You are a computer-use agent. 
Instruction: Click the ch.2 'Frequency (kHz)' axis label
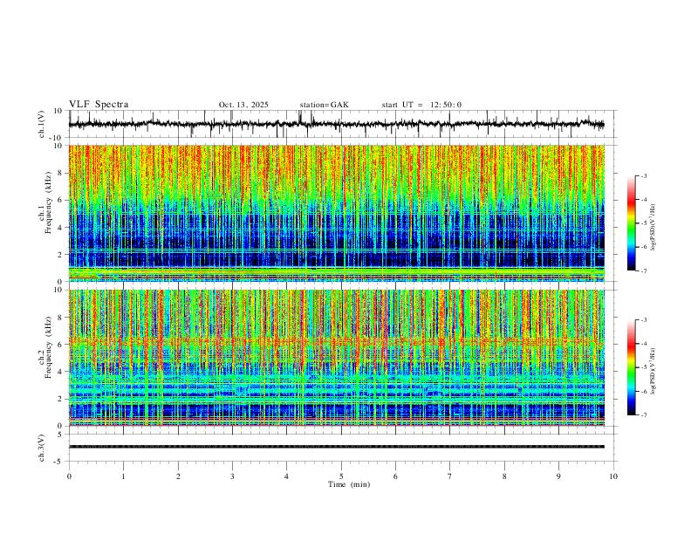point(48,346)
